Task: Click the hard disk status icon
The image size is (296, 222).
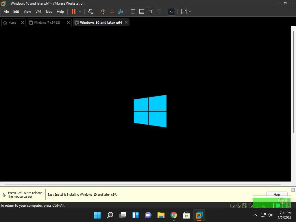Action: tap(232, 206)
